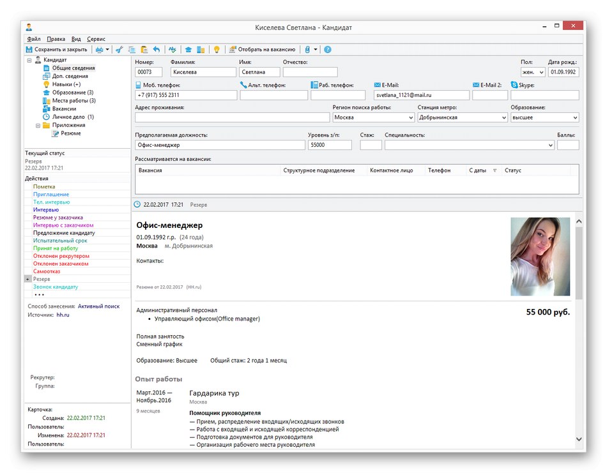The height and width of the screenshot is (473, 607).
Task: Sort by С даты column header
Action: [x=482, y=170]
